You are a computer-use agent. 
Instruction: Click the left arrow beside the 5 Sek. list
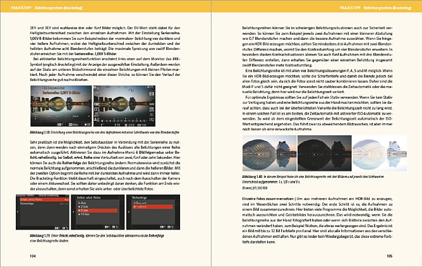coord(73,212)
